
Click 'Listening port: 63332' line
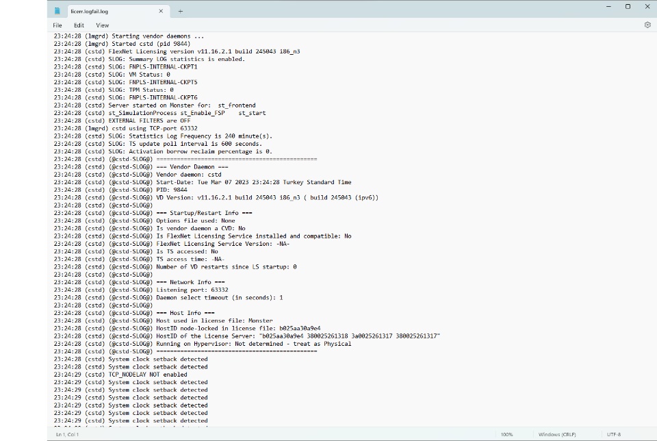coord(141,290)
